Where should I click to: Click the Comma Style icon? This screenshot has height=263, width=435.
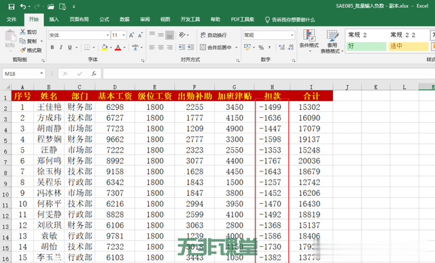point(269,47)
